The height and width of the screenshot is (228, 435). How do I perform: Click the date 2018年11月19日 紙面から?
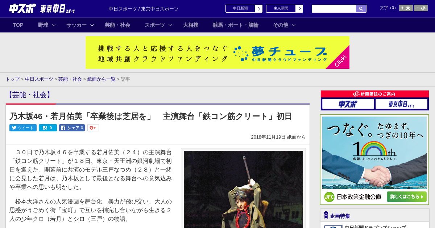[x=278, y=137]
